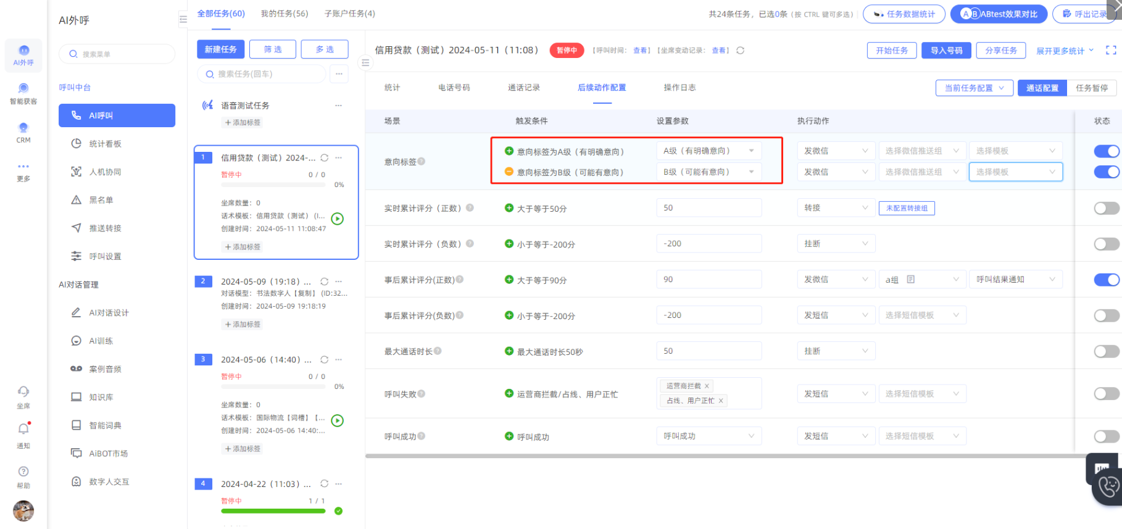Click the 搜索任务 input field
Viewport: 1122px width, 529px height.
(x=265, y=74)
